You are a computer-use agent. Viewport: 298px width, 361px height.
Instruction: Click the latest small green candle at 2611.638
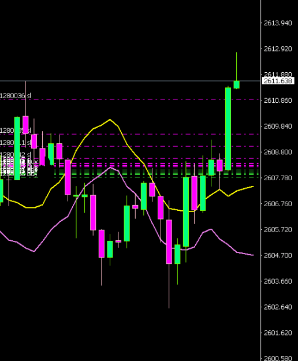click(237, 84)
